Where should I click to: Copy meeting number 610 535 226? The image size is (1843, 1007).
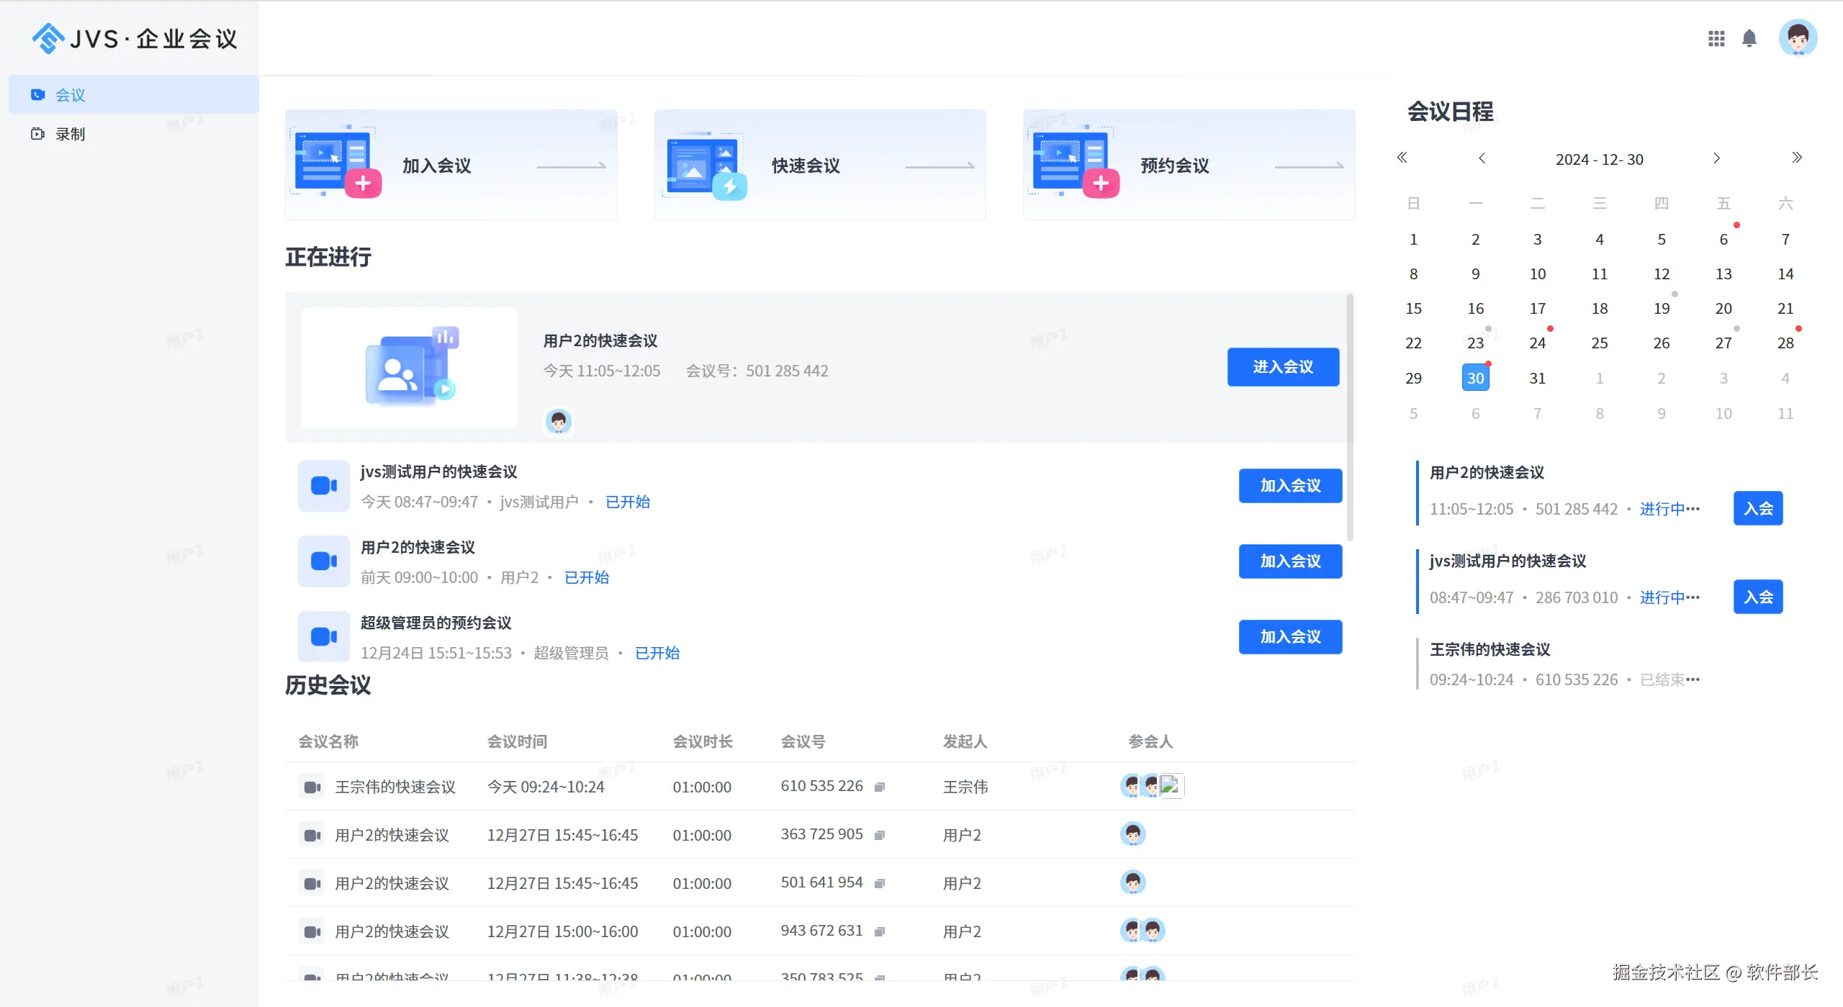click(x=880, y=787)
